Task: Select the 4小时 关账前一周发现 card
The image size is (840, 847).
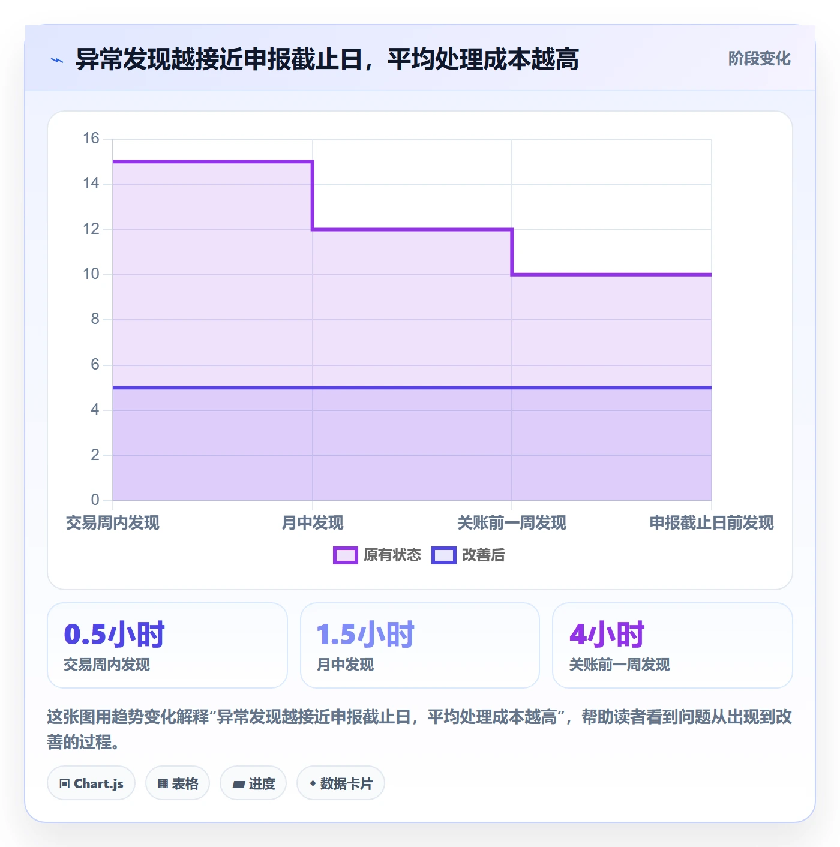Action: tap(673, 645)
